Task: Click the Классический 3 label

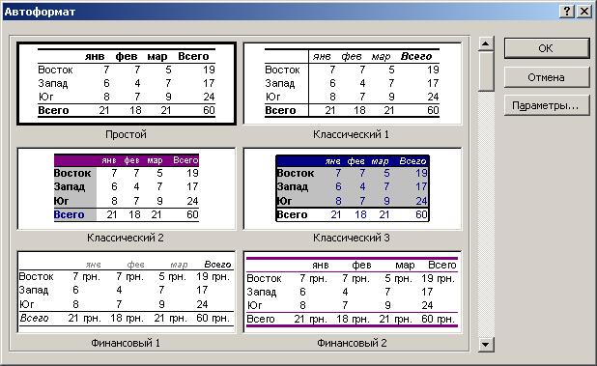Action: click(x=352, y=238)
